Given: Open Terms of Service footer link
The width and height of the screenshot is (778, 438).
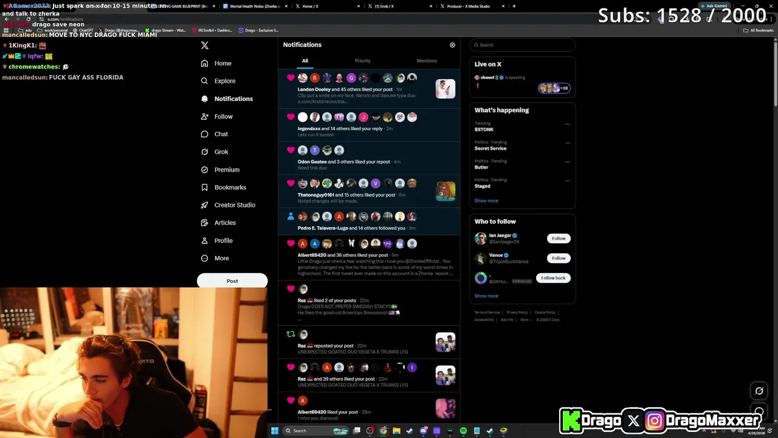Looking at the screenshot, I should pos(487,313).
